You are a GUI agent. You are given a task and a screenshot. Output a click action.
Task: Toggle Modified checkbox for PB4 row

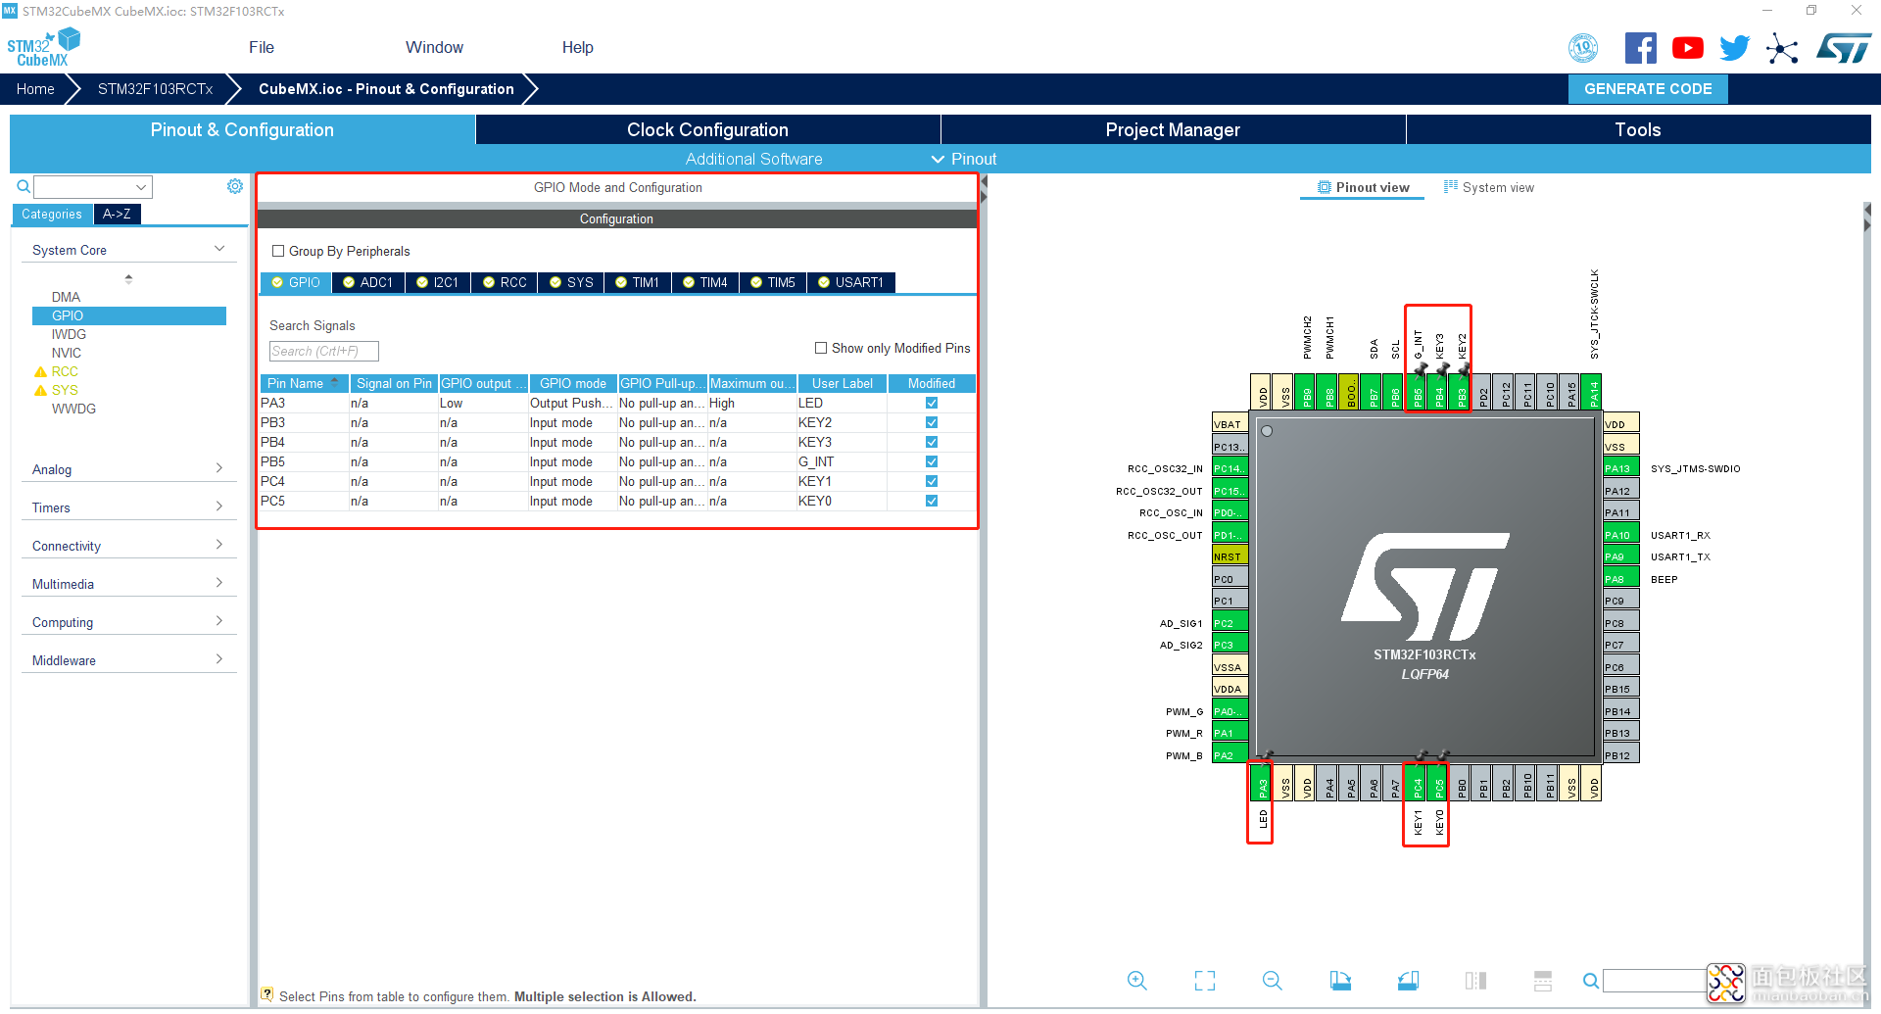coord(932,442)
